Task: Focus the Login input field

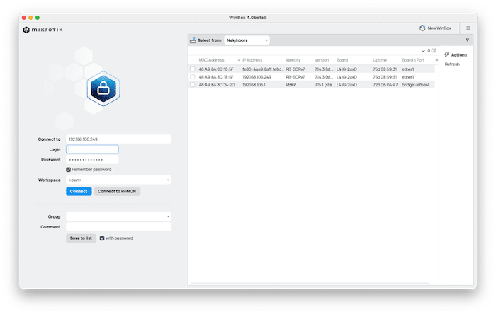Action: tap(92, 149)
